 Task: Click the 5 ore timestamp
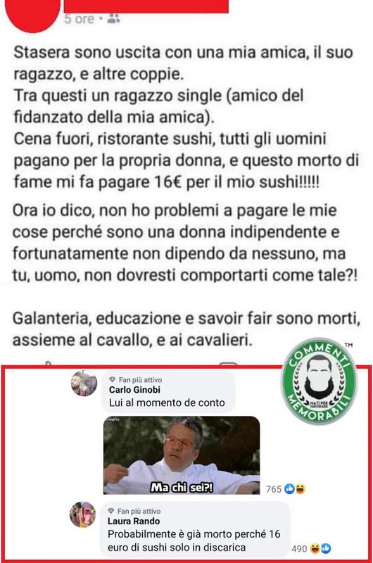point(80,19)
